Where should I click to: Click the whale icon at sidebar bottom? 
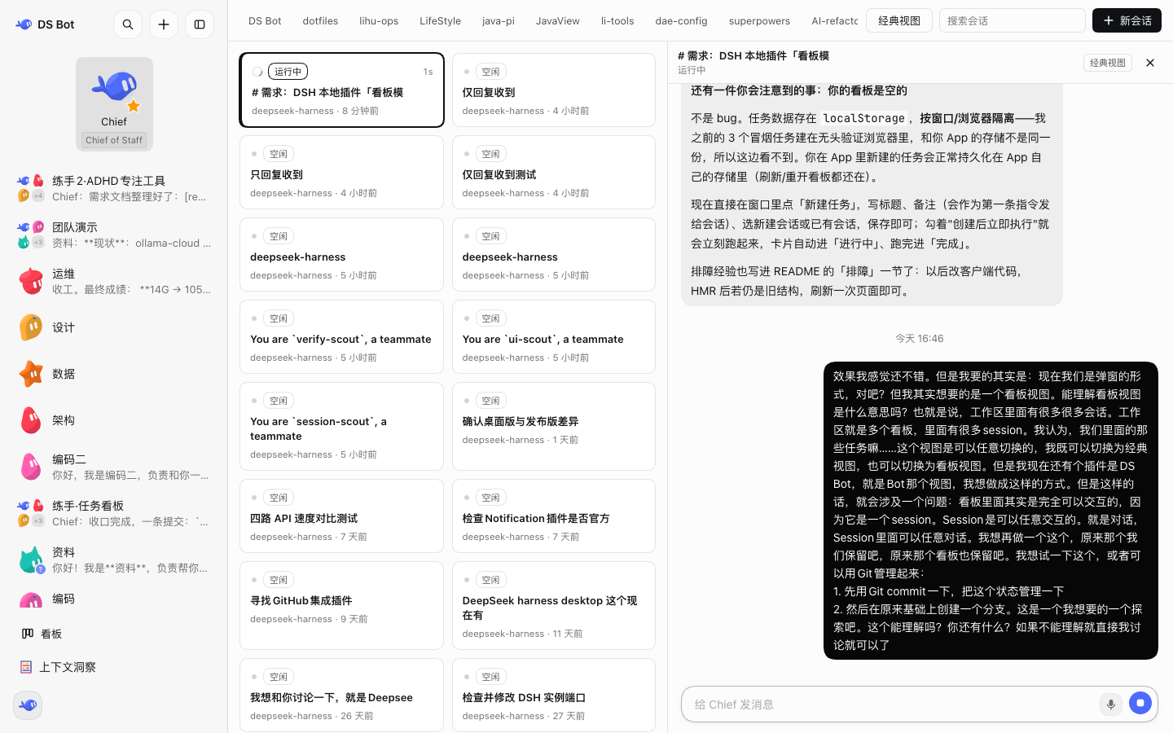click(x=28, y=705)
